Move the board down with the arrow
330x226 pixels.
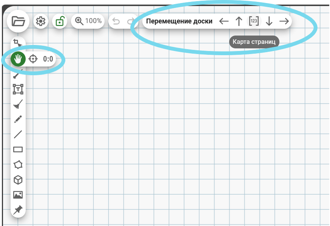tap(269, 21)
